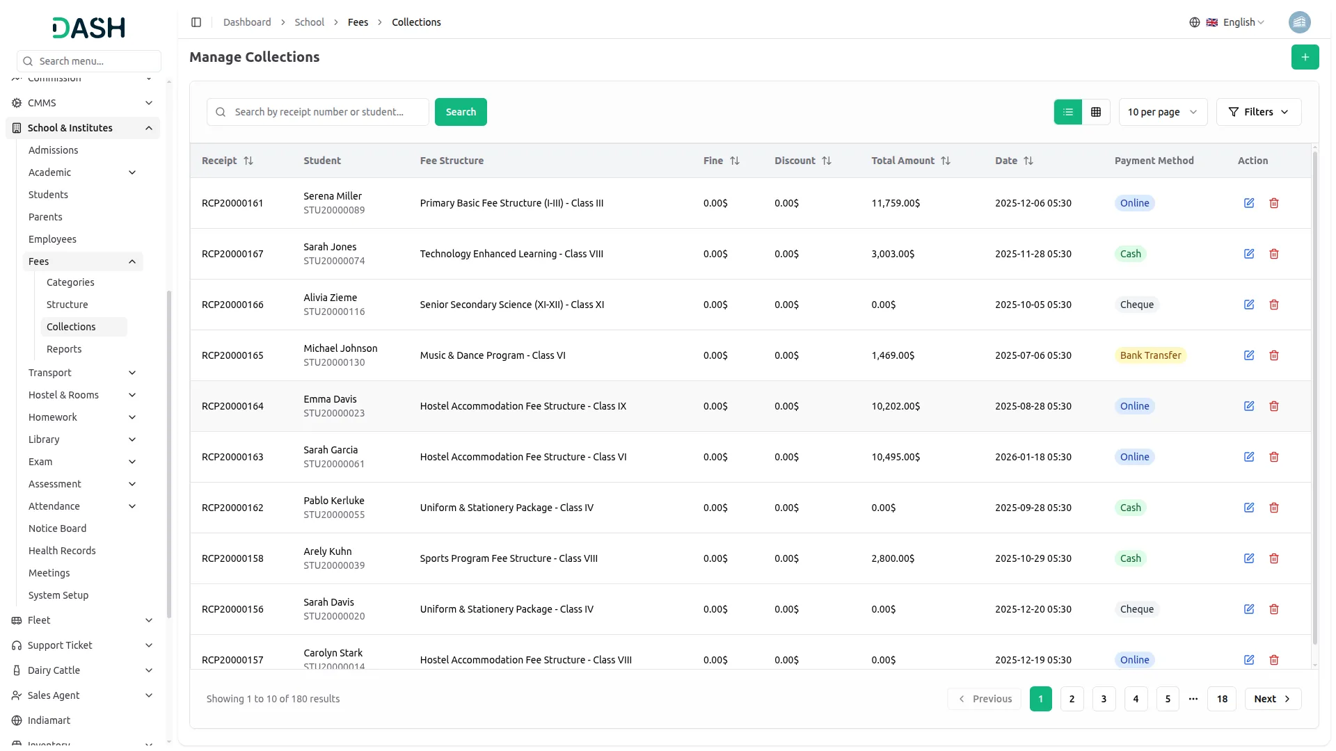Click the green Search button

(461, 112)
